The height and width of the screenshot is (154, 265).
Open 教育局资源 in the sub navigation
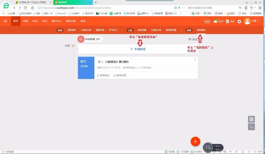pos(171,30)
